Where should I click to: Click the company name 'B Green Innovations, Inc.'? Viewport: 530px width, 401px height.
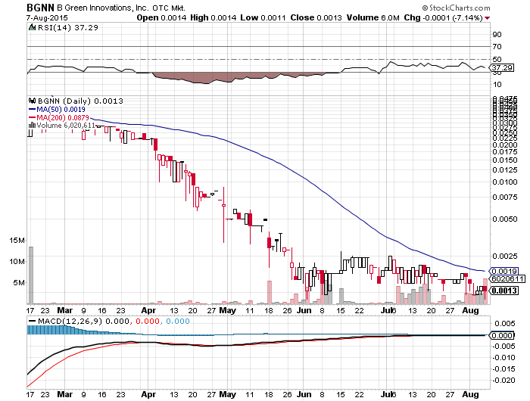(x=103, y=8)
